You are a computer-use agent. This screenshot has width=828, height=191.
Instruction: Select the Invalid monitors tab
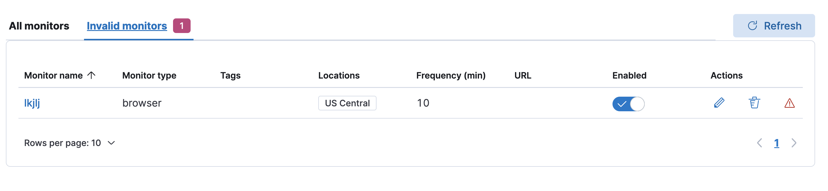coord(127,26)
